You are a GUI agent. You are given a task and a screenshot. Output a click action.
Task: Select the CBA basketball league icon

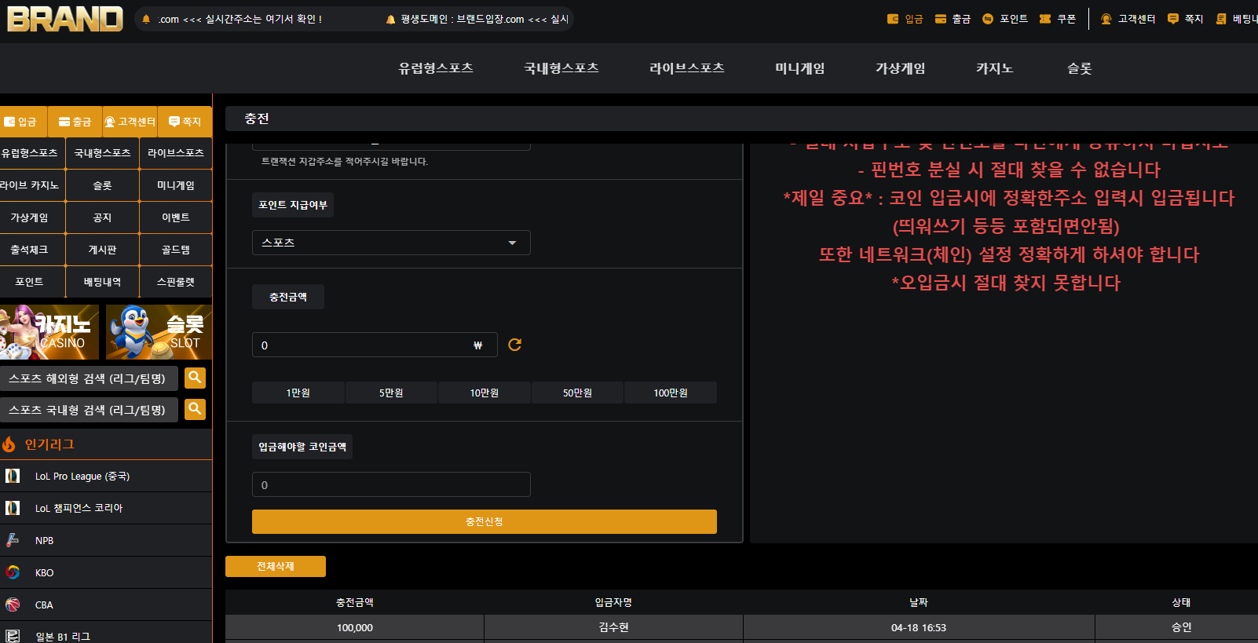point(13,605)
